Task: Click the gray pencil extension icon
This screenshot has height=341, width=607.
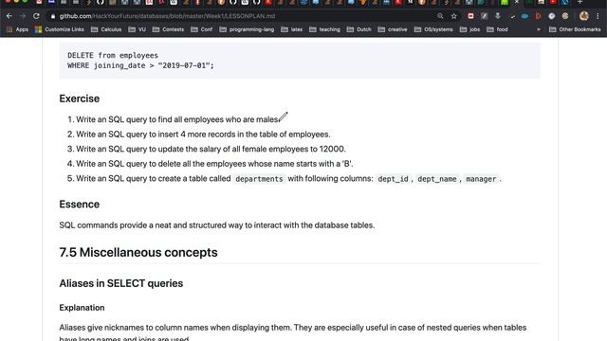Action: (485, 16)
